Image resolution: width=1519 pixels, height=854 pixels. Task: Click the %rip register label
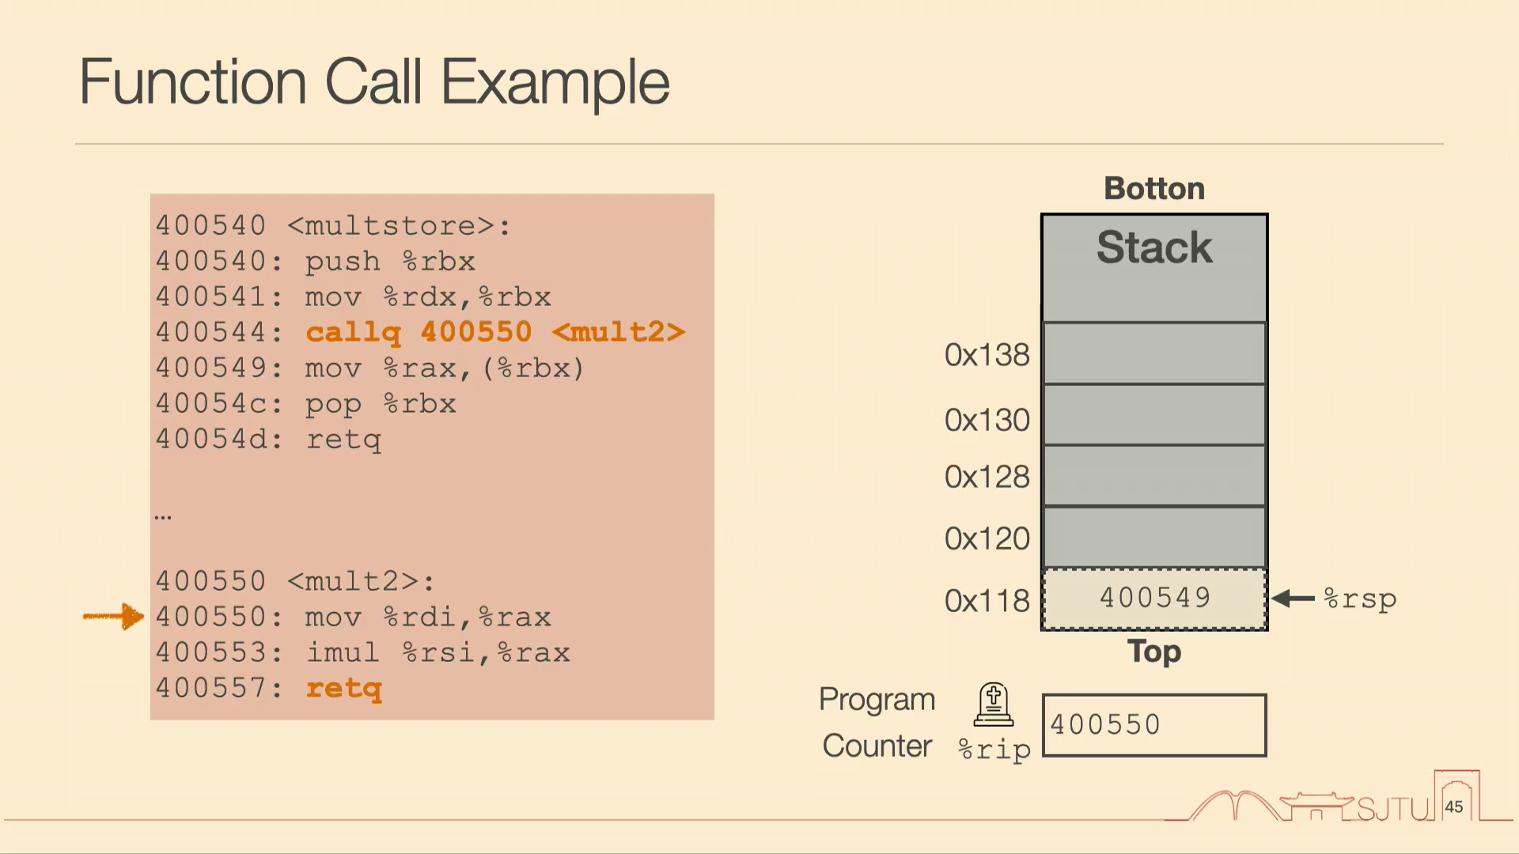[994, 749]
